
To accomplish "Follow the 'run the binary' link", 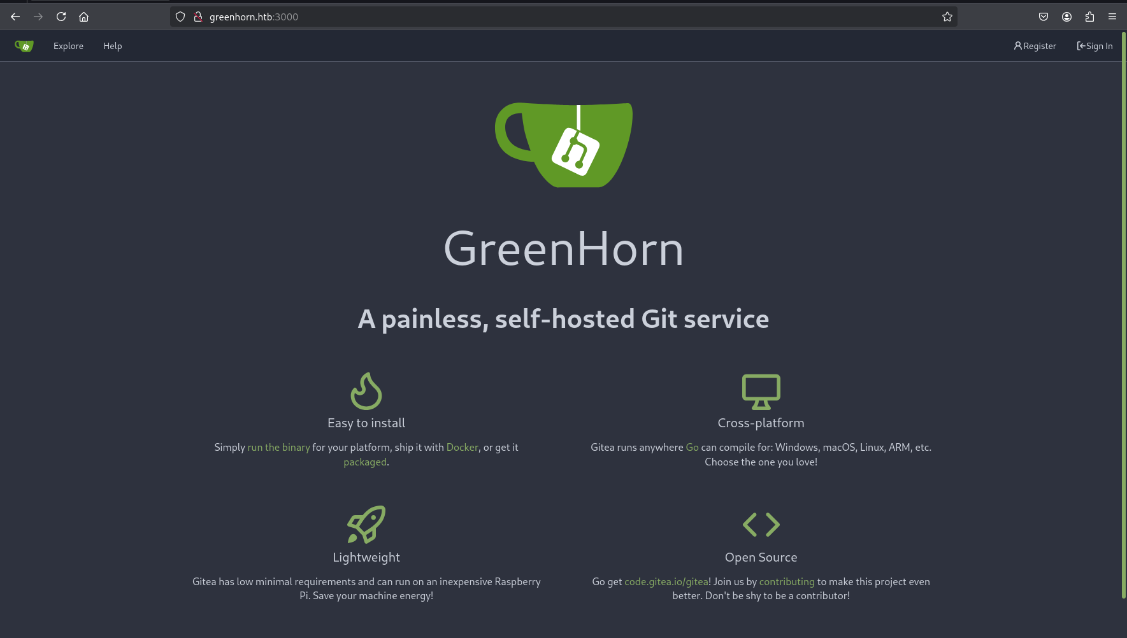I will coord(278,447).
